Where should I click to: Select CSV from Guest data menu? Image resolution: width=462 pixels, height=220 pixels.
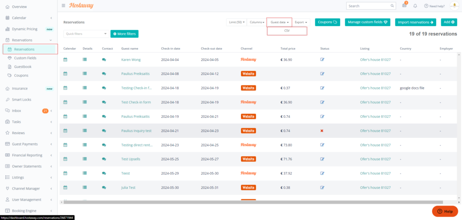coord(287,31)
